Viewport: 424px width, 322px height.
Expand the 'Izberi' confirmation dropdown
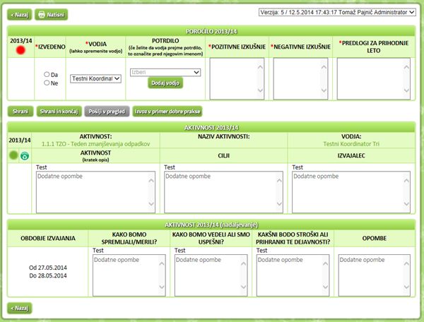point(165,72)
